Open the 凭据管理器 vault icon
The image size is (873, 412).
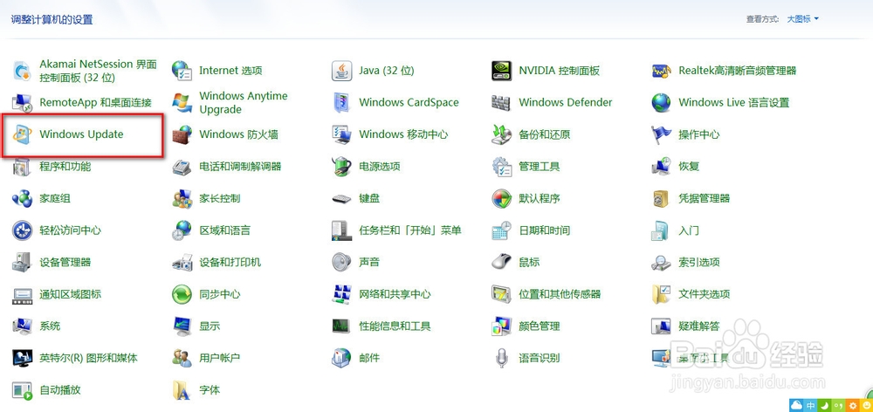pyautogui.click(x=662, y=198)
